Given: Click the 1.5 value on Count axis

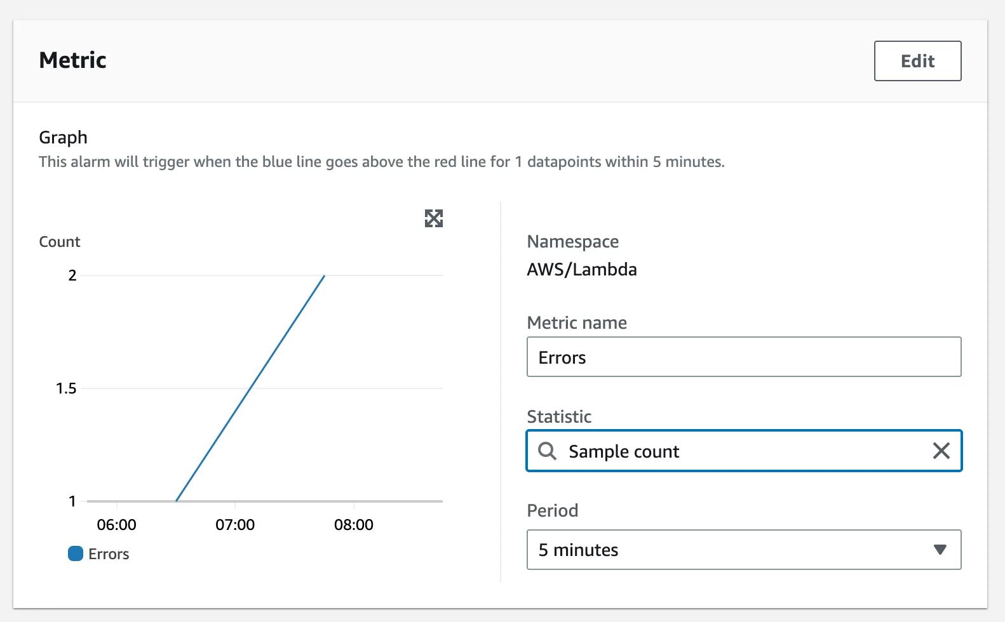Looking at the screenshot, I should tap(66, 388).
